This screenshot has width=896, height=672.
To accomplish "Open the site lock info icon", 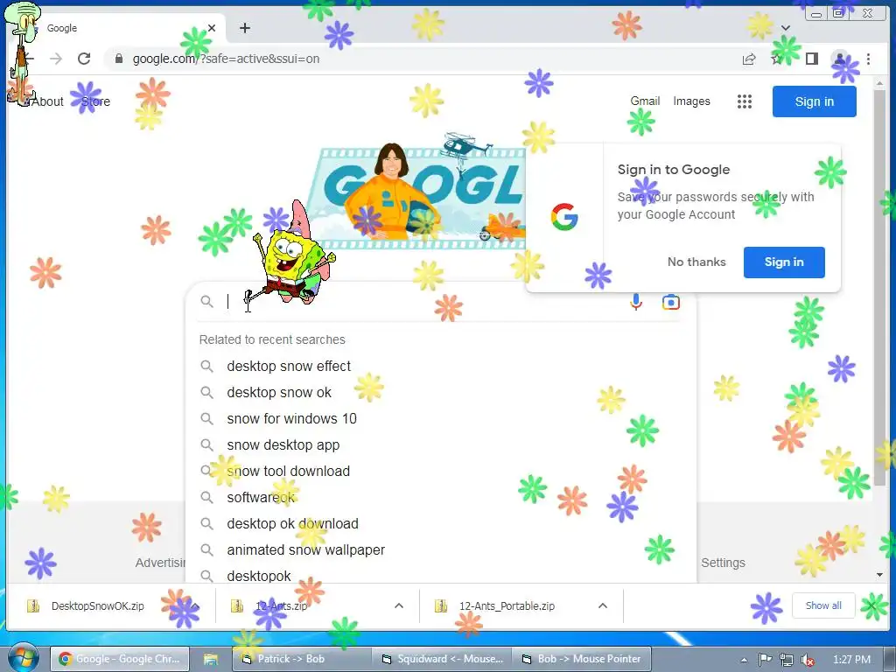I will click(119, 59).
